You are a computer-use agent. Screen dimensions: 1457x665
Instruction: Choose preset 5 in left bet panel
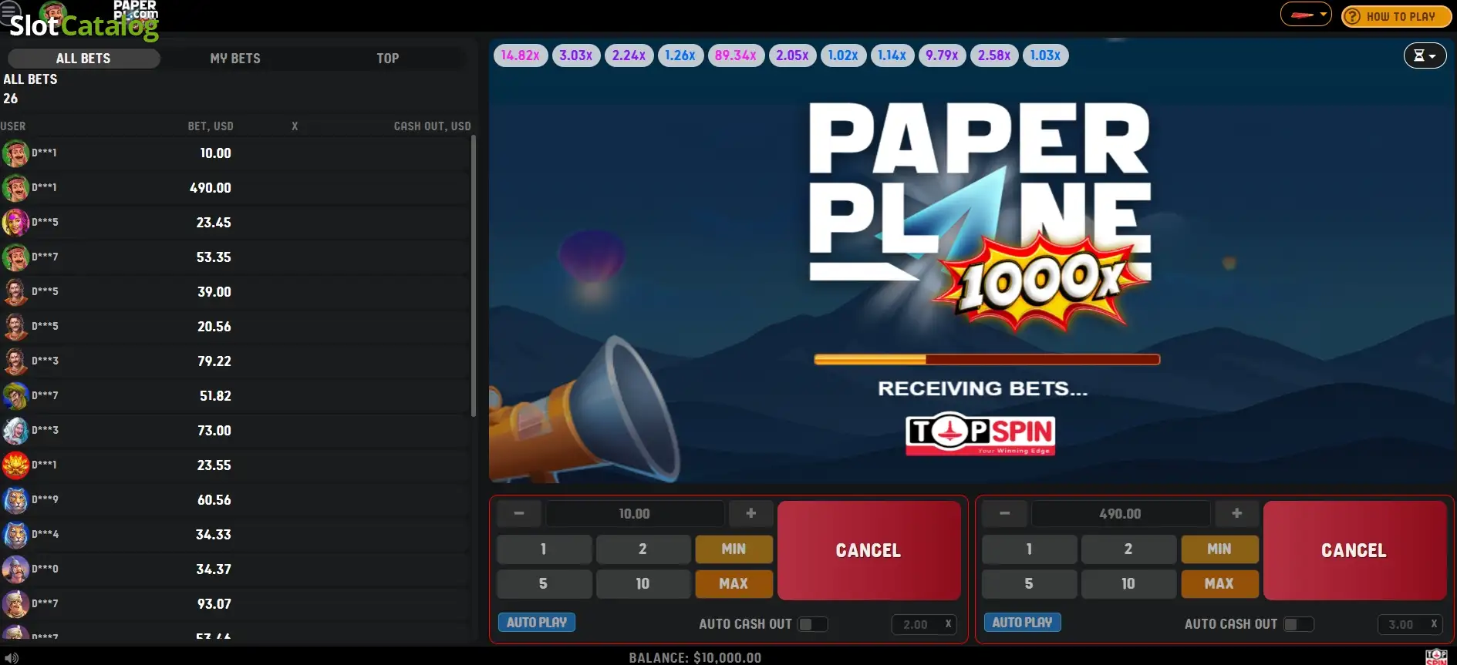pos(544,584)
